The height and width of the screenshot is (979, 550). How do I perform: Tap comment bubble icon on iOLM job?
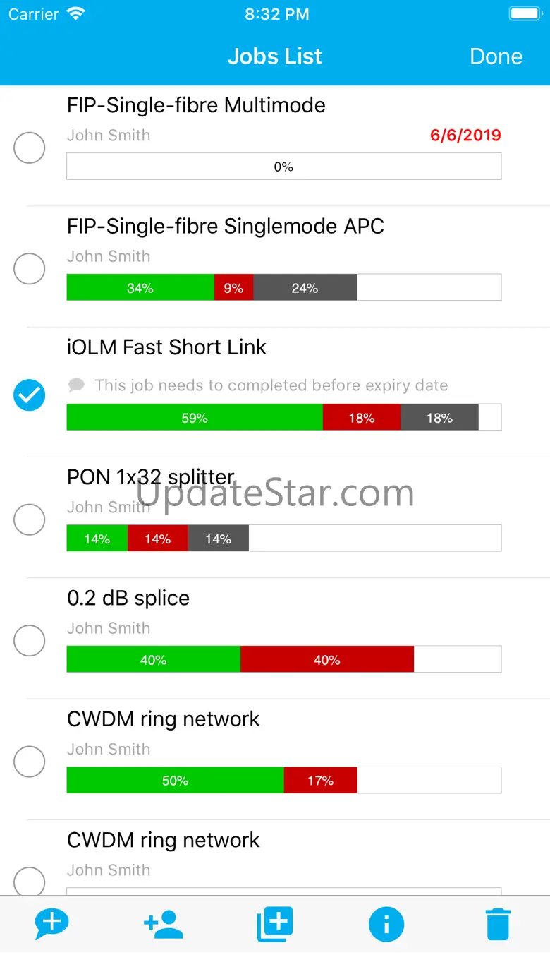[76, 385]
